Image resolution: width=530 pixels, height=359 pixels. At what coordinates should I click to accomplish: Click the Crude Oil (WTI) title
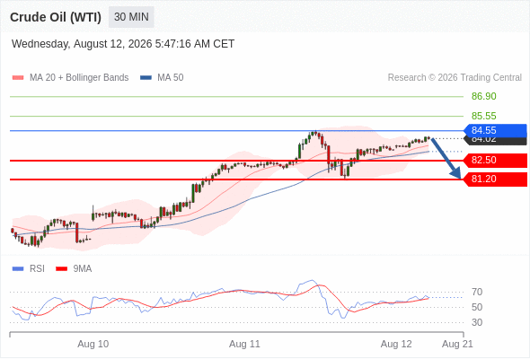(x=56, y=17)
